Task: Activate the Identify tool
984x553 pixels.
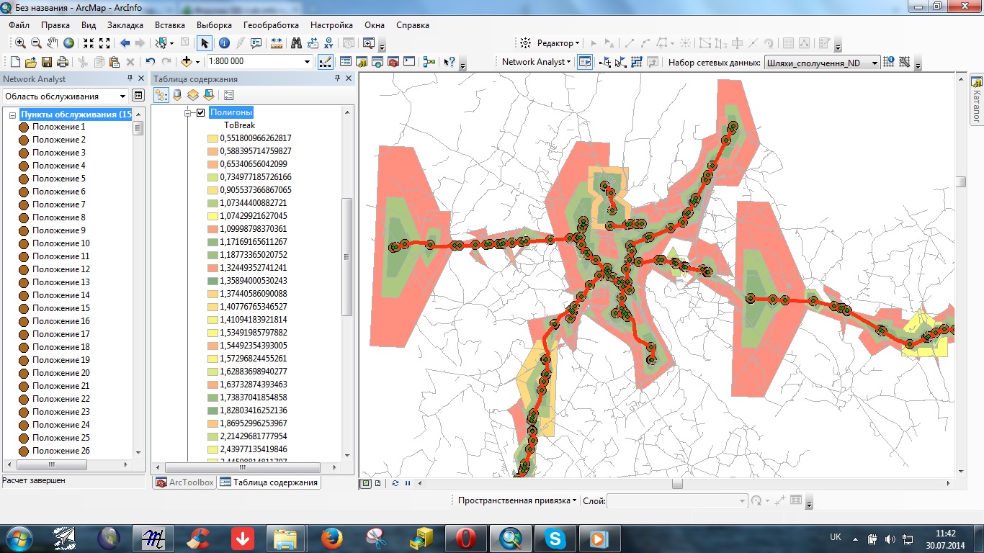Action: coord(224,43)
